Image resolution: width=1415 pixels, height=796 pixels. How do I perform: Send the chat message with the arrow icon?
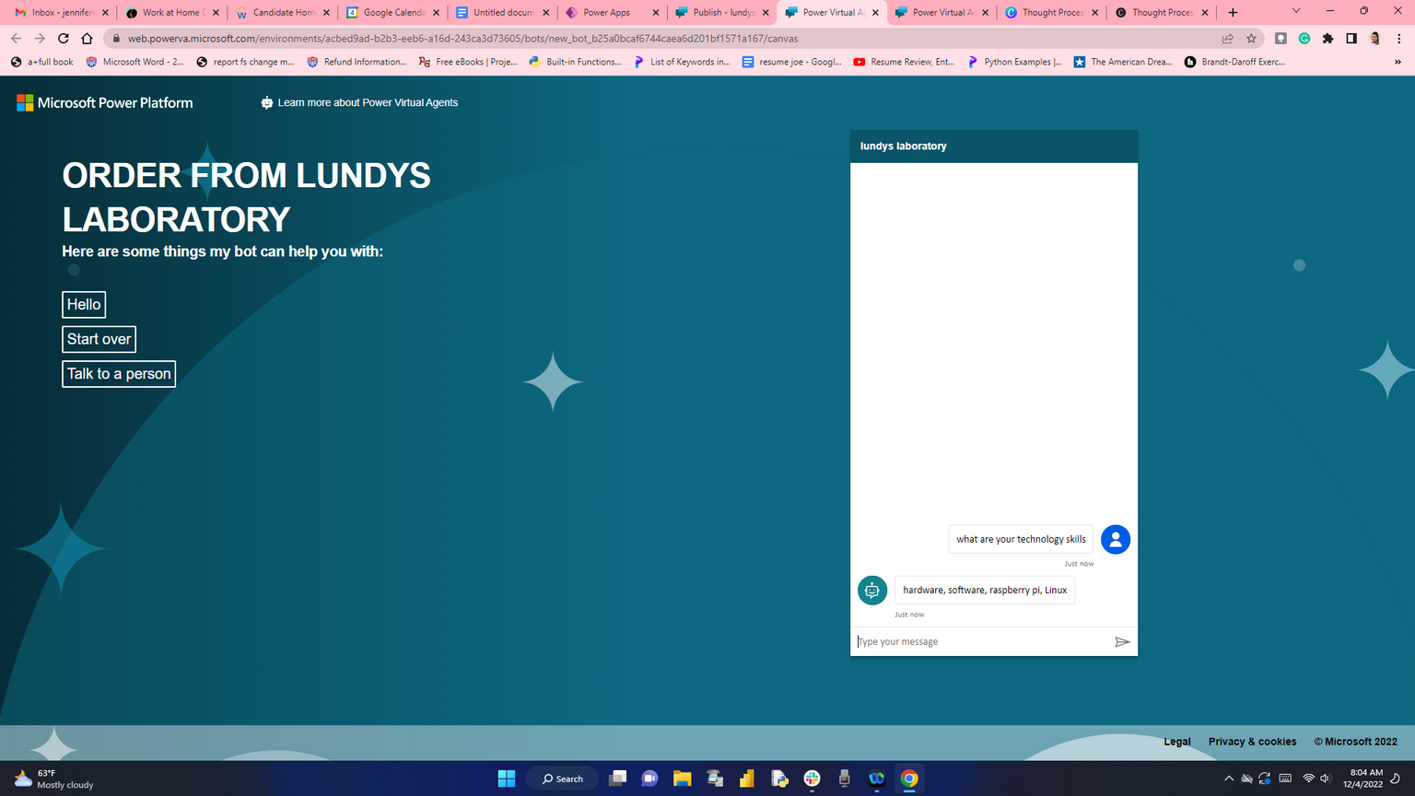click(1121, 642)
